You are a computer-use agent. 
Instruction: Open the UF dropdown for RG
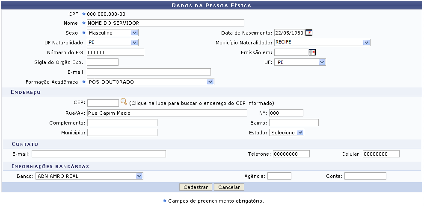point(300,62)
